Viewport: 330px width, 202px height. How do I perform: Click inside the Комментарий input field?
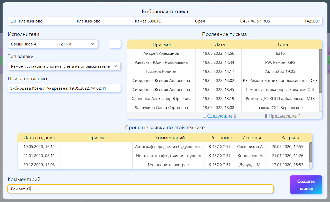tap(141, 189)
